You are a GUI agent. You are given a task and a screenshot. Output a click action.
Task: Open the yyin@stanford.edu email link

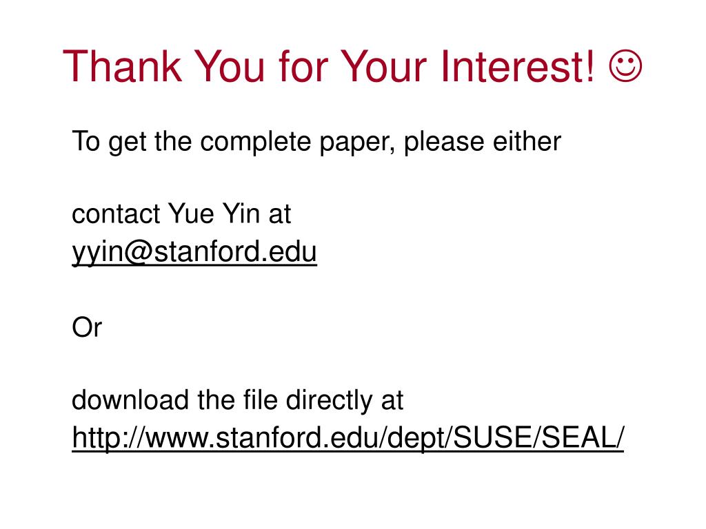[x=194, y=251]
